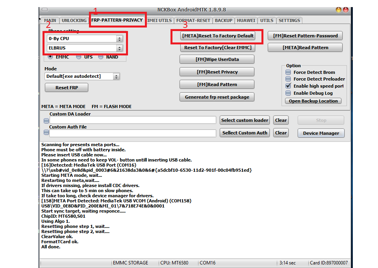Click the yellow minimize window icon
This screenshot has height=268, width=378.
tap(339, 9)
